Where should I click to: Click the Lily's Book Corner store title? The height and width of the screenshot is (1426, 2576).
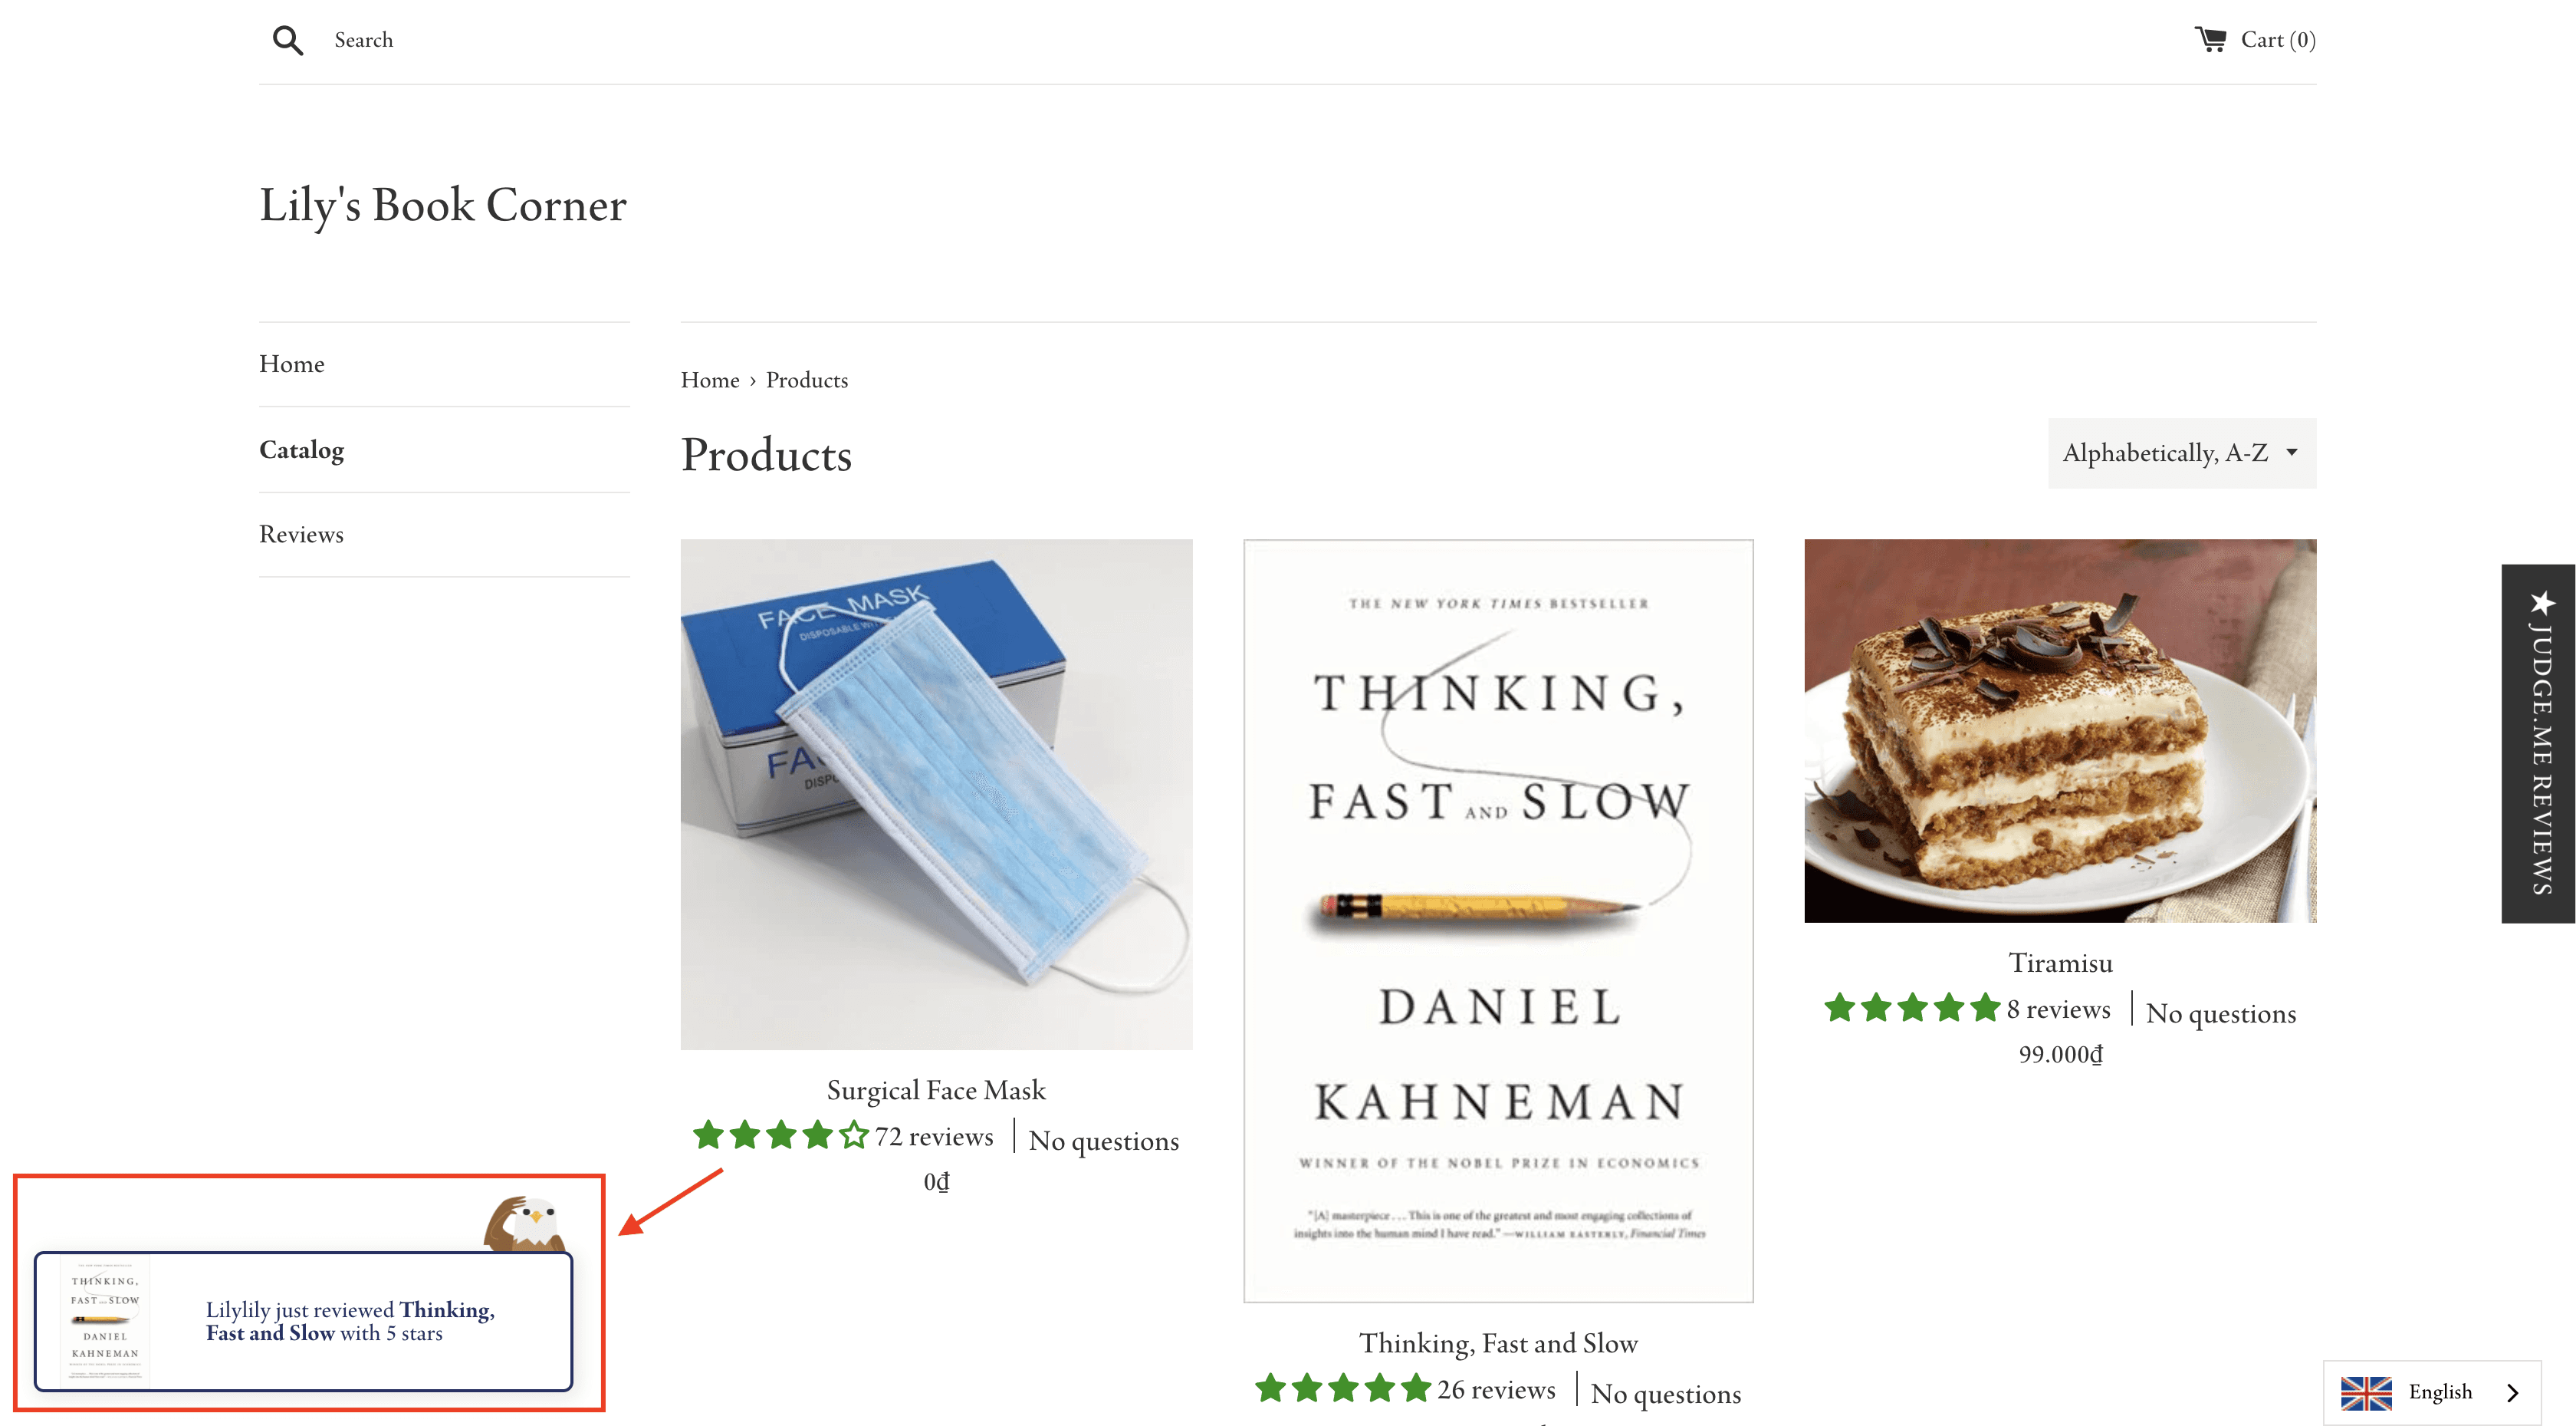point(443,205)
